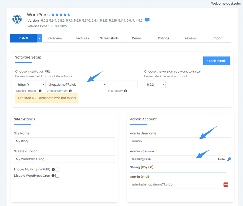Viewport: 243px width, 206px height.
Task: Click the Admin Account heading
Action: coord(143,119)
